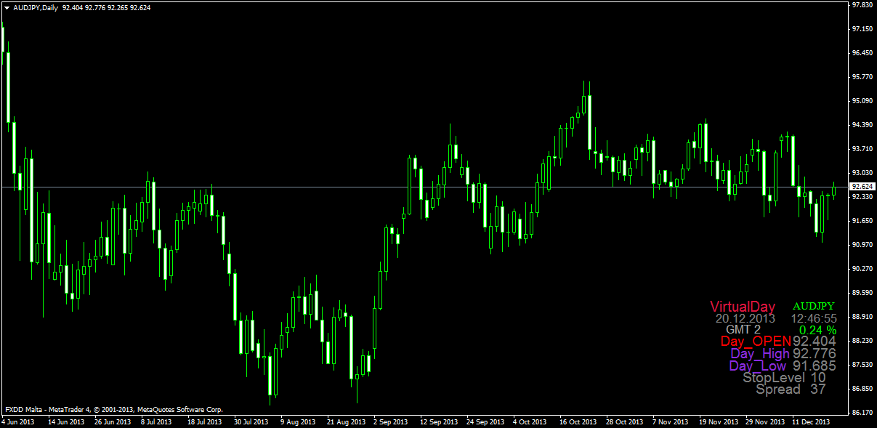Click the triangle arrow beside AUDJPY,Daily

click(7, 7)
